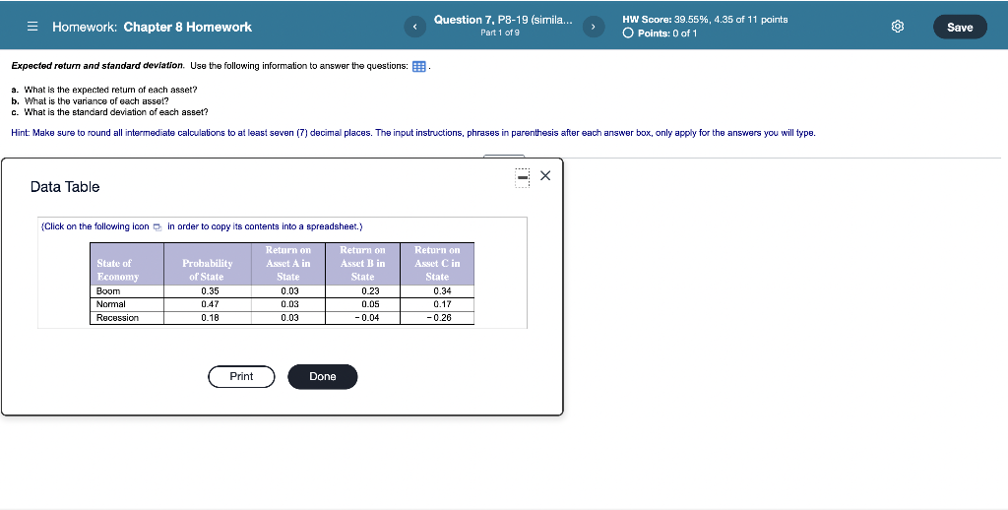Select the blue Hint text line
Viewport: 1008px width, 510px height.
(413, 133)
